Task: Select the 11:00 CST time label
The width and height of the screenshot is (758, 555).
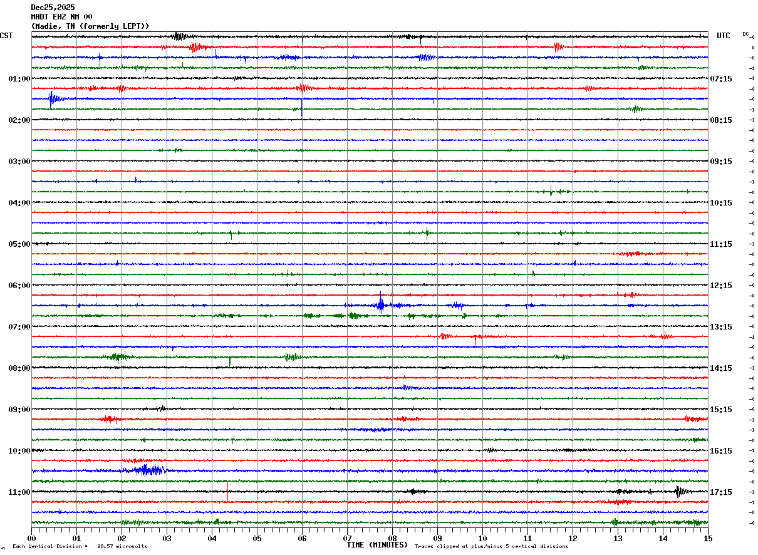Action: pos(19,492)
